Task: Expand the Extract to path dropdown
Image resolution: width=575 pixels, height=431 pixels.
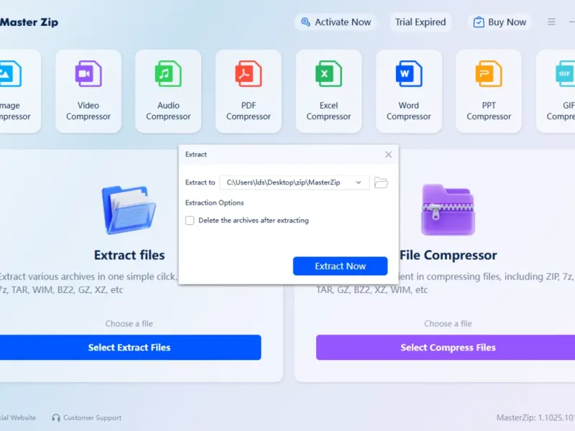Action: coord(358,182)
